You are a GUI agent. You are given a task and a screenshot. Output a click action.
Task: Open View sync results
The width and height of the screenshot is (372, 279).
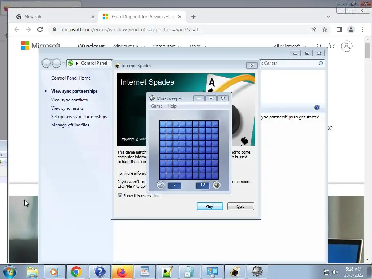[x=67, y=108]
